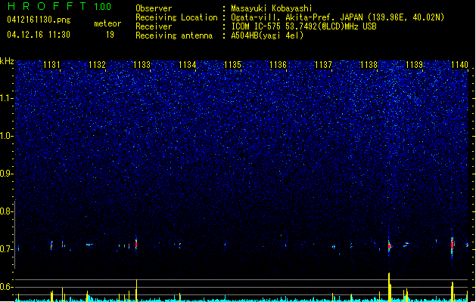Image resolution: width=476 pixels, height=302 pixels.
Task: Click the 0.9 kHz frequency label
Action: (7, 174)
